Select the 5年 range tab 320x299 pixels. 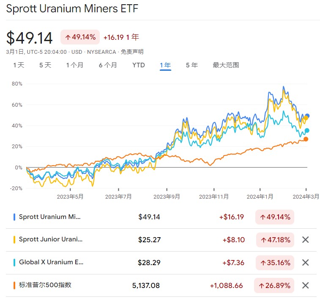(x=191, y=65)
